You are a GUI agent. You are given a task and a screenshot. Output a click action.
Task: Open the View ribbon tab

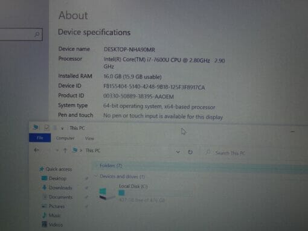[89, 138]
